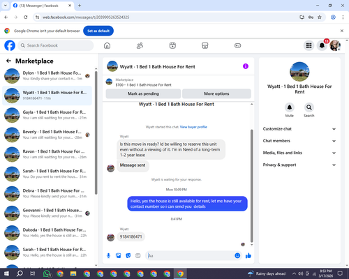Screen dimensions: 349x279
Task: Choose a sticker icon
Action: (x=128, y=256)
